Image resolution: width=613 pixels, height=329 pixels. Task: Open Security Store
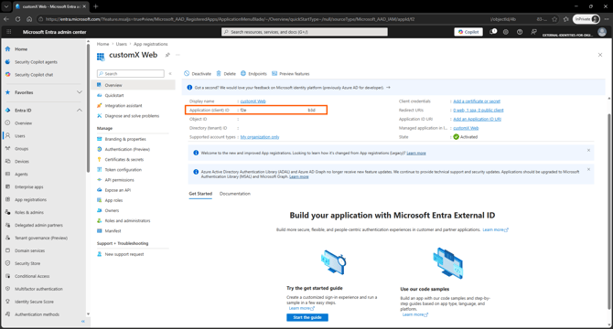click(27, 263)
